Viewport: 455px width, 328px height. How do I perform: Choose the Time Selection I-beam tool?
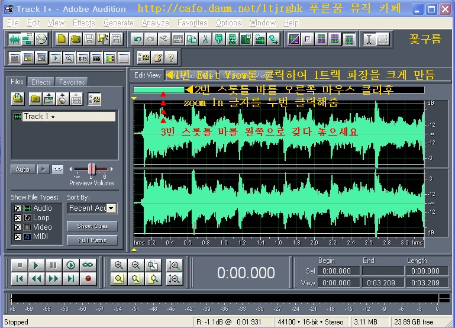tap(369, 39)
